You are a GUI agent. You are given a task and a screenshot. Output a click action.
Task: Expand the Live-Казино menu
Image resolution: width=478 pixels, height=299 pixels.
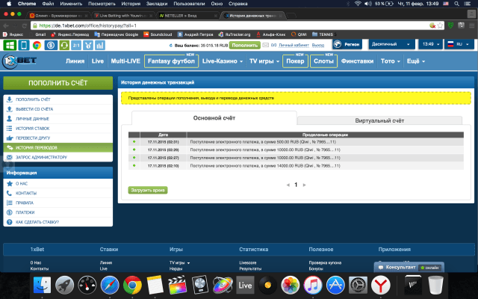tap(223, 61)
